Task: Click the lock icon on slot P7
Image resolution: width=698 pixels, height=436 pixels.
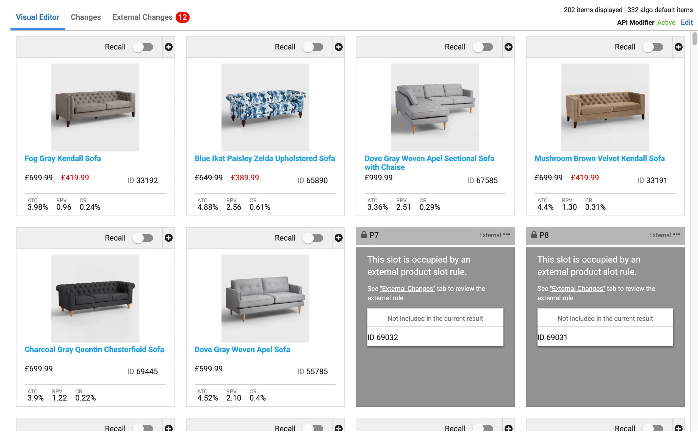Action: coord(364,235)
